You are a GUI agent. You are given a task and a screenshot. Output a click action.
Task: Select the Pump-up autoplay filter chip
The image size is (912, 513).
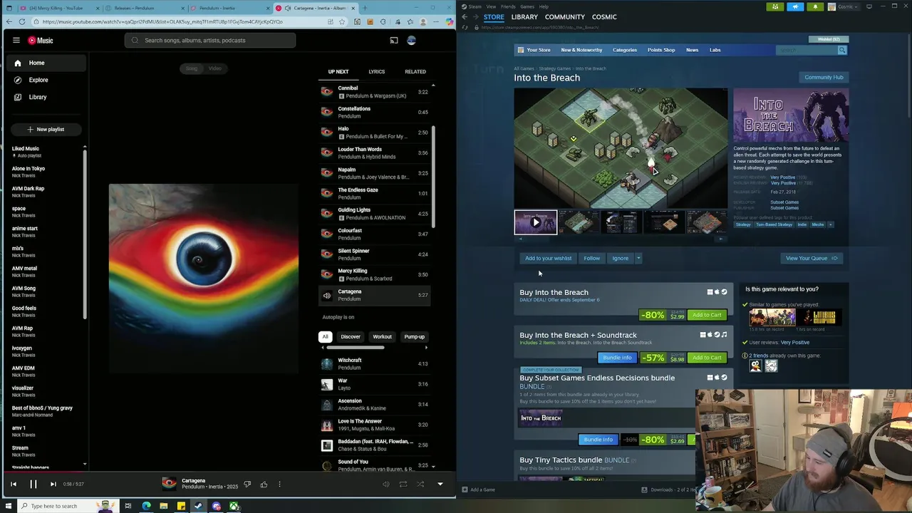pos(415,336)
